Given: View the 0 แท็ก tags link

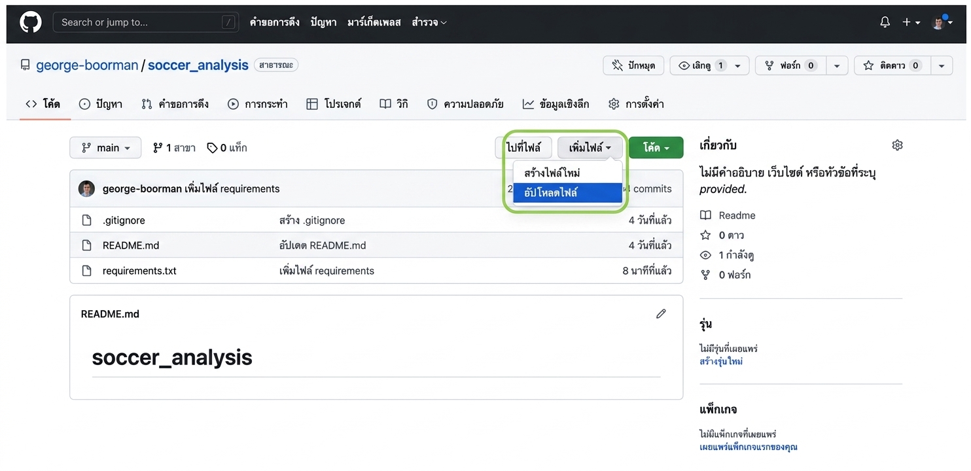Looking at the screenshot, I should click(x=227, y=148).
